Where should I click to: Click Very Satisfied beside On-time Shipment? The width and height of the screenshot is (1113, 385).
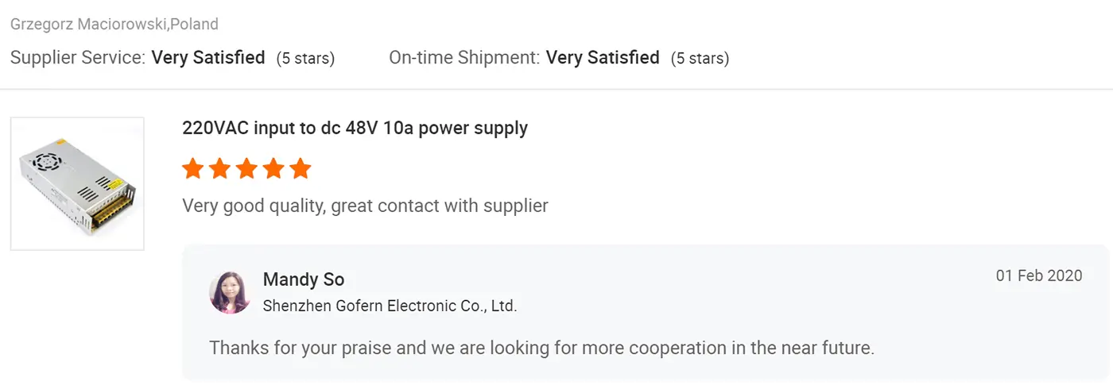[x=603, y=58]
